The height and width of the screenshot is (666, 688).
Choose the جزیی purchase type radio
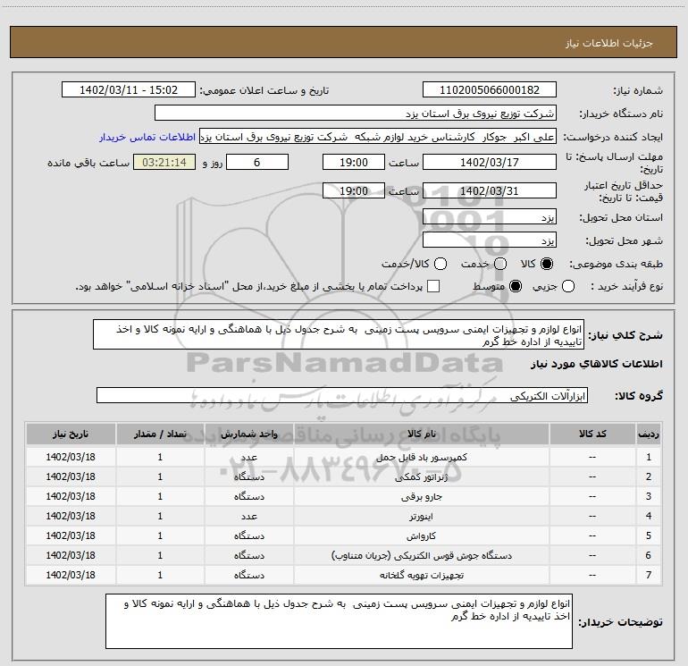point(568,287)
